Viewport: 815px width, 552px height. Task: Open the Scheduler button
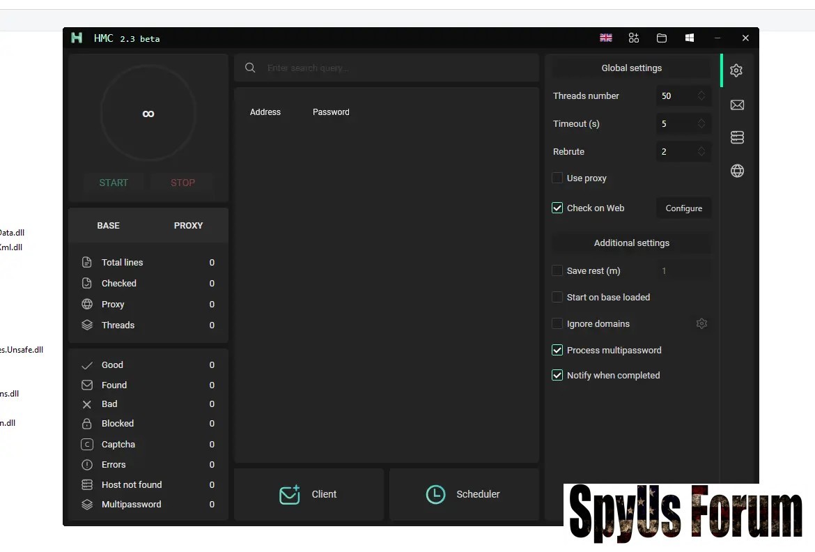[x=463, y=494]
